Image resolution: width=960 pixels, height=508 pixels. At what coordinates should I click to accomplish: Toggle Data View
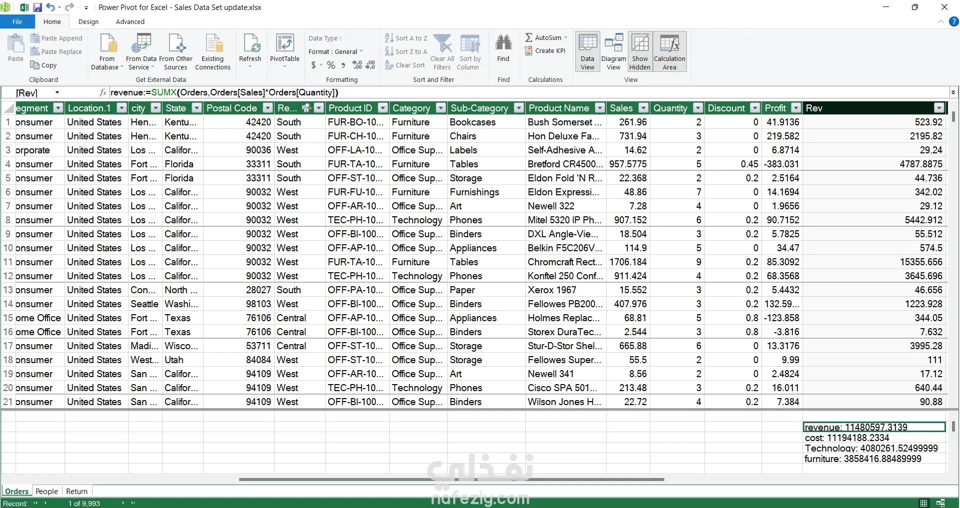pyautogui.click(x=588, y=52)
